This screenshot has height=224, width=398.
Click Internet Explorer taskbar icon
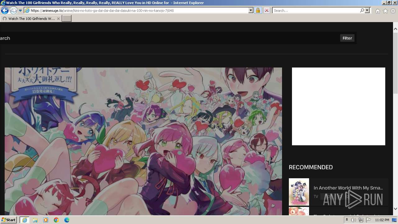point(25,220)
